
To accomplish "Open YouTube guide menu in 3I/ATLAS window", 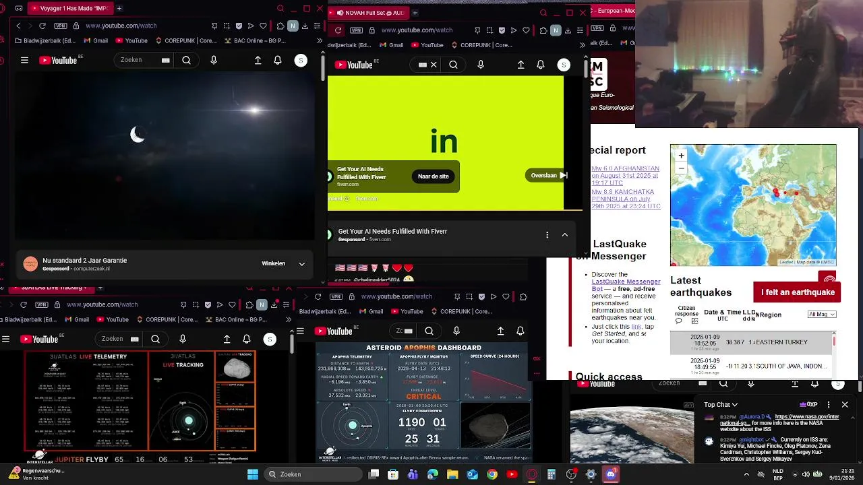I will pos(5,339).
